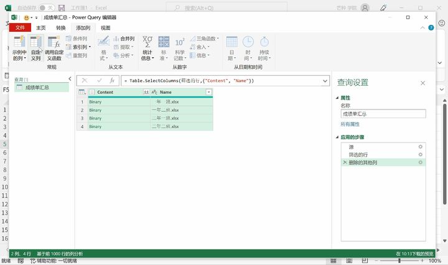The height and width of the screenshot is (265, 448).
Task: Open quick access toolbar customize arrow
Action: [36, 17]
